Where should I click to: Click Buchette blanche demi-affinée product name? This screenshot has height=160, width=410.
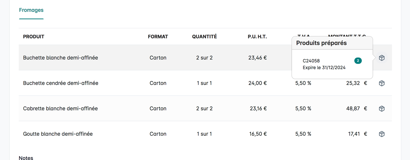[x=61, y=58]
